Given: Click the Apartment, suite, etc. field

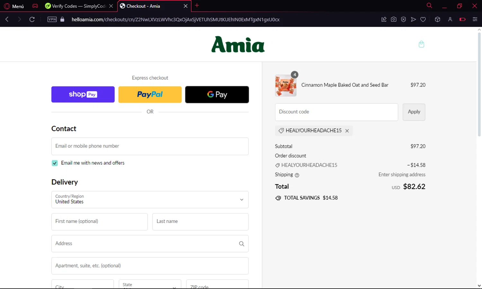Looking at the screenshot, I should click(150, 266).
